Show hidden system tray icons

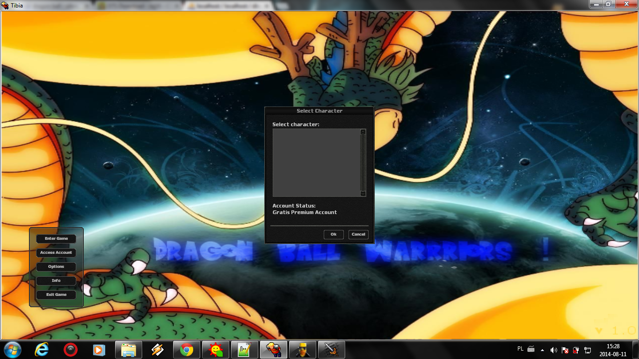tap(543, 350)
